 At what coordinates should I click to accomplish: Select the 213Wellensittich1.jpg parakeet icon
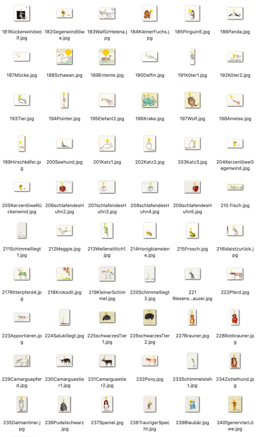tap(107, 230)
